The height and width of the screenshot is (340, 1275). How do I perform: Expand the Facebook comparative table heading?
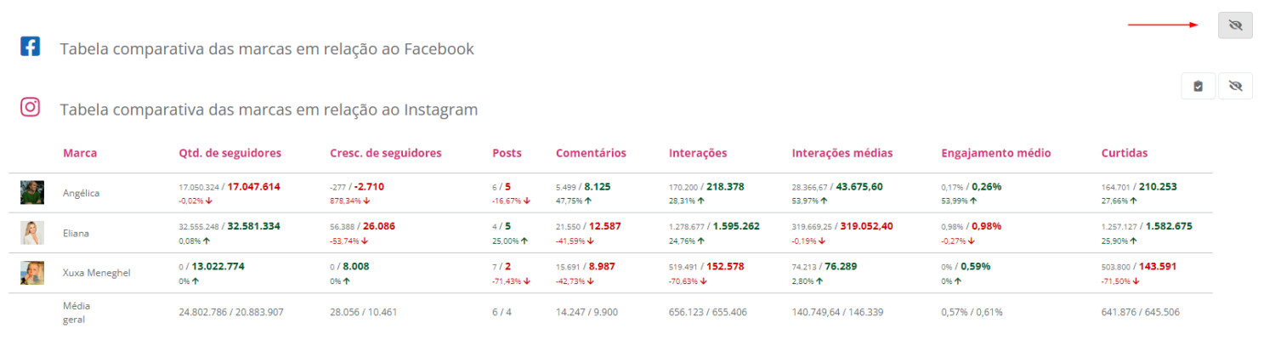click(266, 49)
